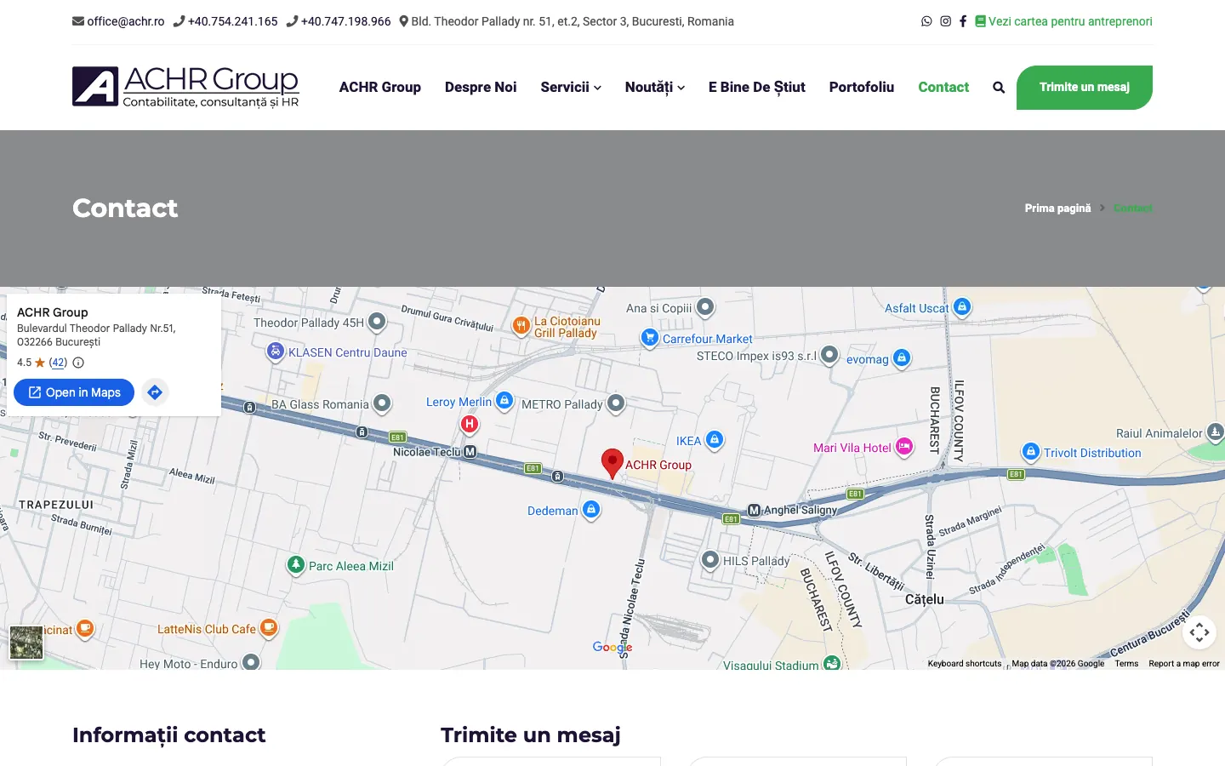The height and width of the screenshot is (766, 1225).
Task: Select the Carrefour Market cart marker
Action: (x=650, y=338)
